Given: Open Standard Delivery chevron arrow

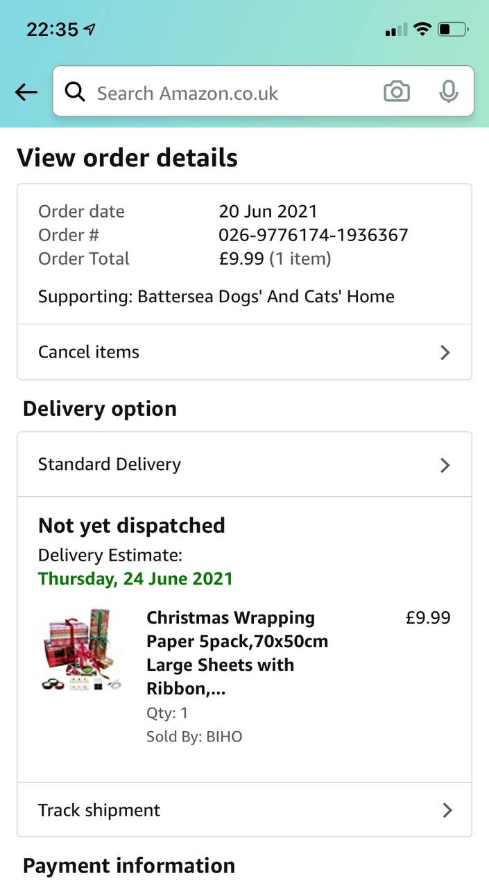Looking at the screenshot, I should click(x=445, y=464).
